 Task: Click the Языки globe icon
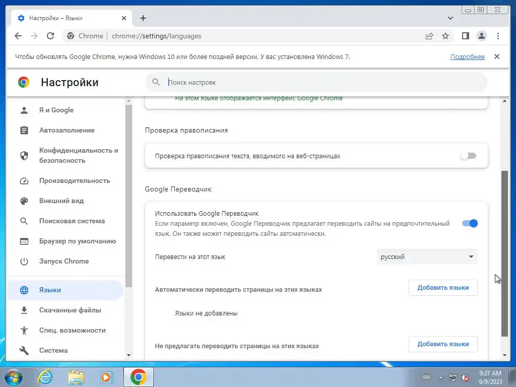24,290
